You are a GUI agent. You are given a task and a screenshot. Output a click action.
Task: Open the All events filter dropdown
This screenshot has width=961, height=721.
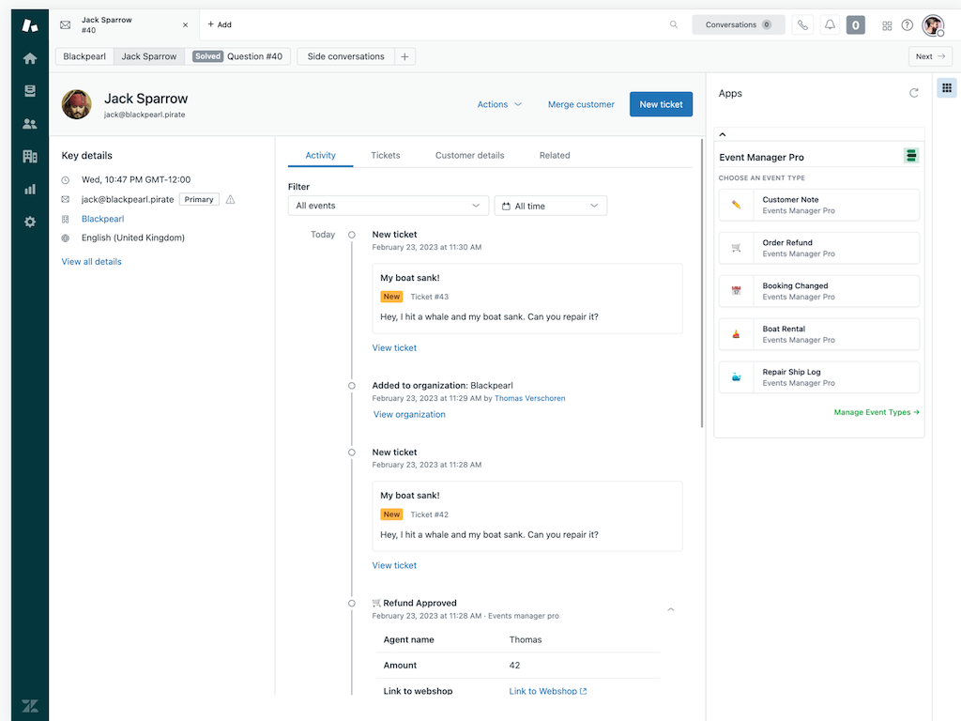tap(388, 205)
